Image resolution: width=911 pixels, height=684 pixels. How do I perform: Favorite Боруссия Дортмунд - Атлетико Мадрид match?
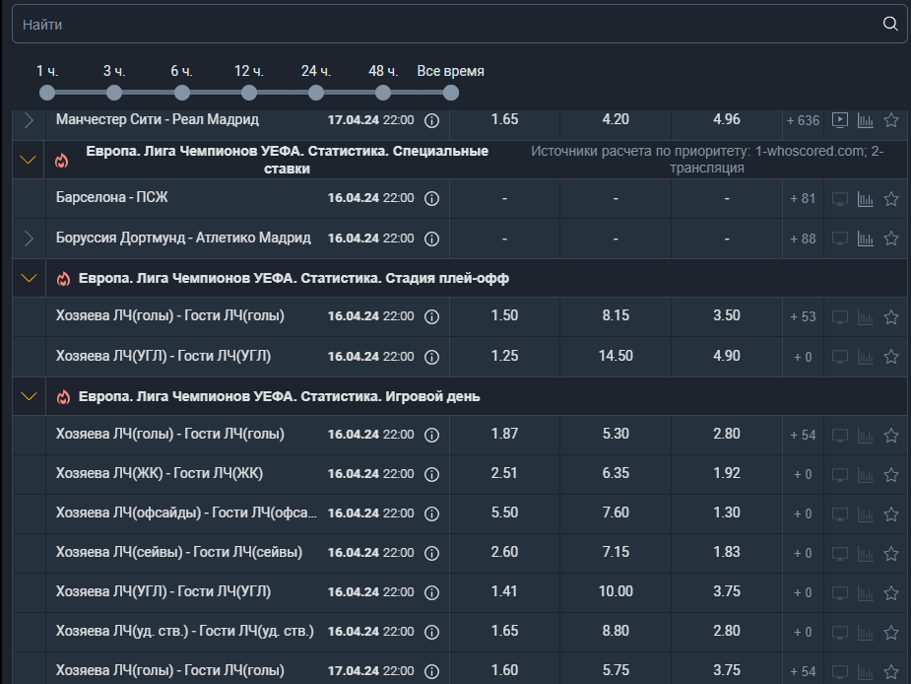pyautogui.click(x=891, y=238)
